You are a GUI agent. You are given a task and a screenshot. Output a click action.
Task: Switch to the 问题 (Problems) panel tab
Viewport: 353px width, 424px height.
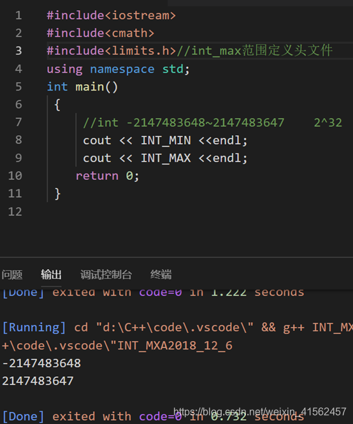[x=12, y=274]
